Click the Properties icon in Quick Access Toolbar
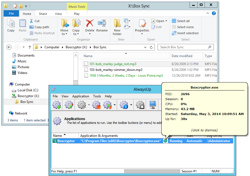 tap(15, 6)
